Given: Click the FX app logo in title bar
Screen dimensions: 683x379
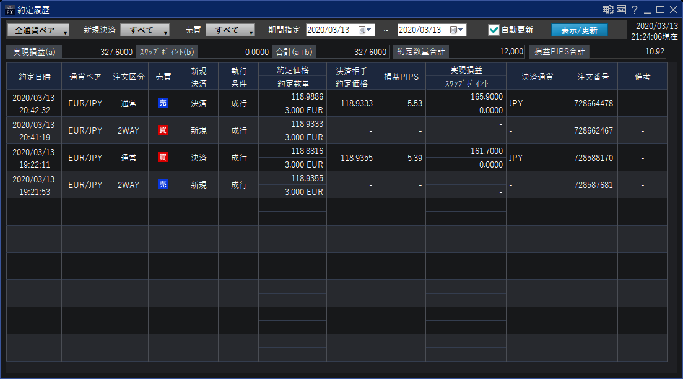Looking at the screenshot, I should 9,9.
